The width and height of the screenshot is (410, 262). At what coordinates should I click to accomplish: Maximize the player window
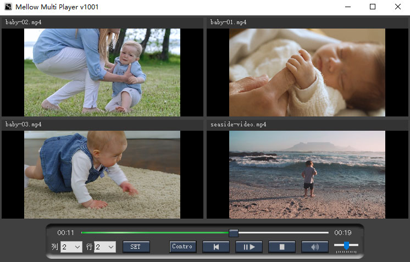(x=373, y=7)
